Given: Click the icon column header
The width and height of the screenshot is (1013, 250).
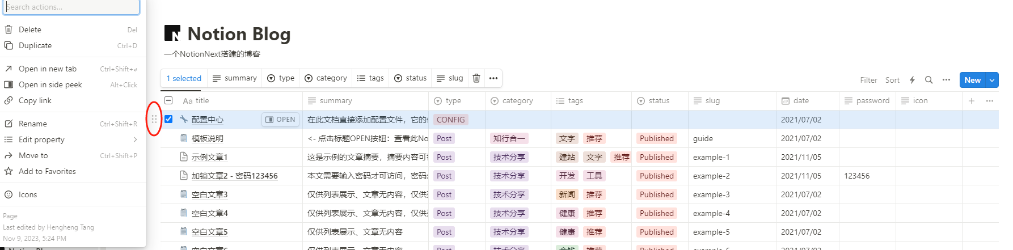Looking at the screenshot, I should [929, 101].
